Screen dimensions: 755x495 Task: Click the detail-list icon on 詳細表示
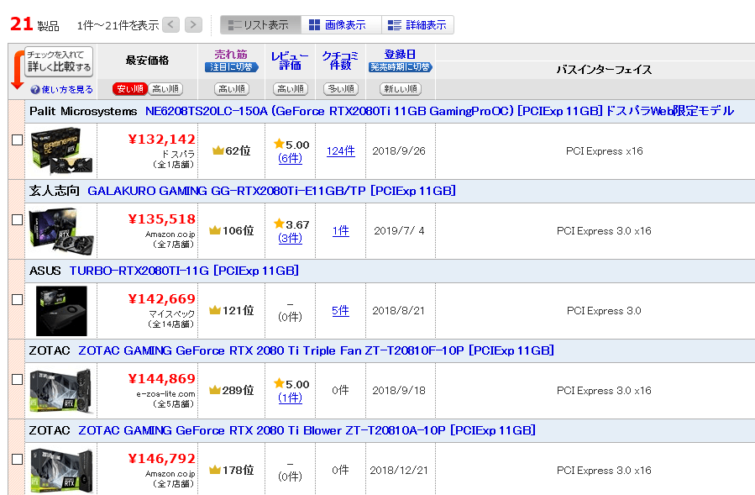point(395,25)
